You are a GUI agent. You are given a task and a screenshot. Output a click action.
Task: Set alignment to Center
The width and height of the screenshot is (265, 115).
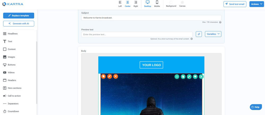(x=128, y=4)
